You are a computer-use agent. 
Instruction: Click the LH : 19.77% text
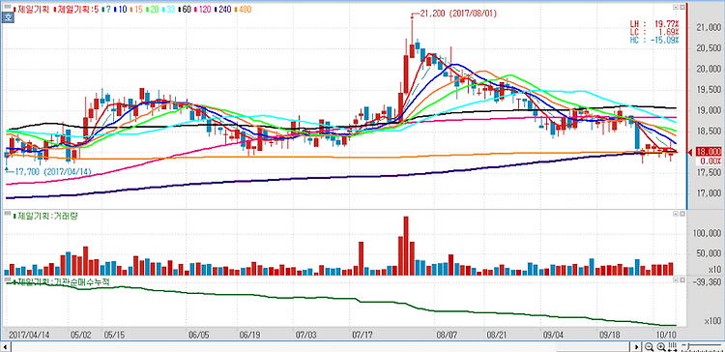(x=654, y=23)
